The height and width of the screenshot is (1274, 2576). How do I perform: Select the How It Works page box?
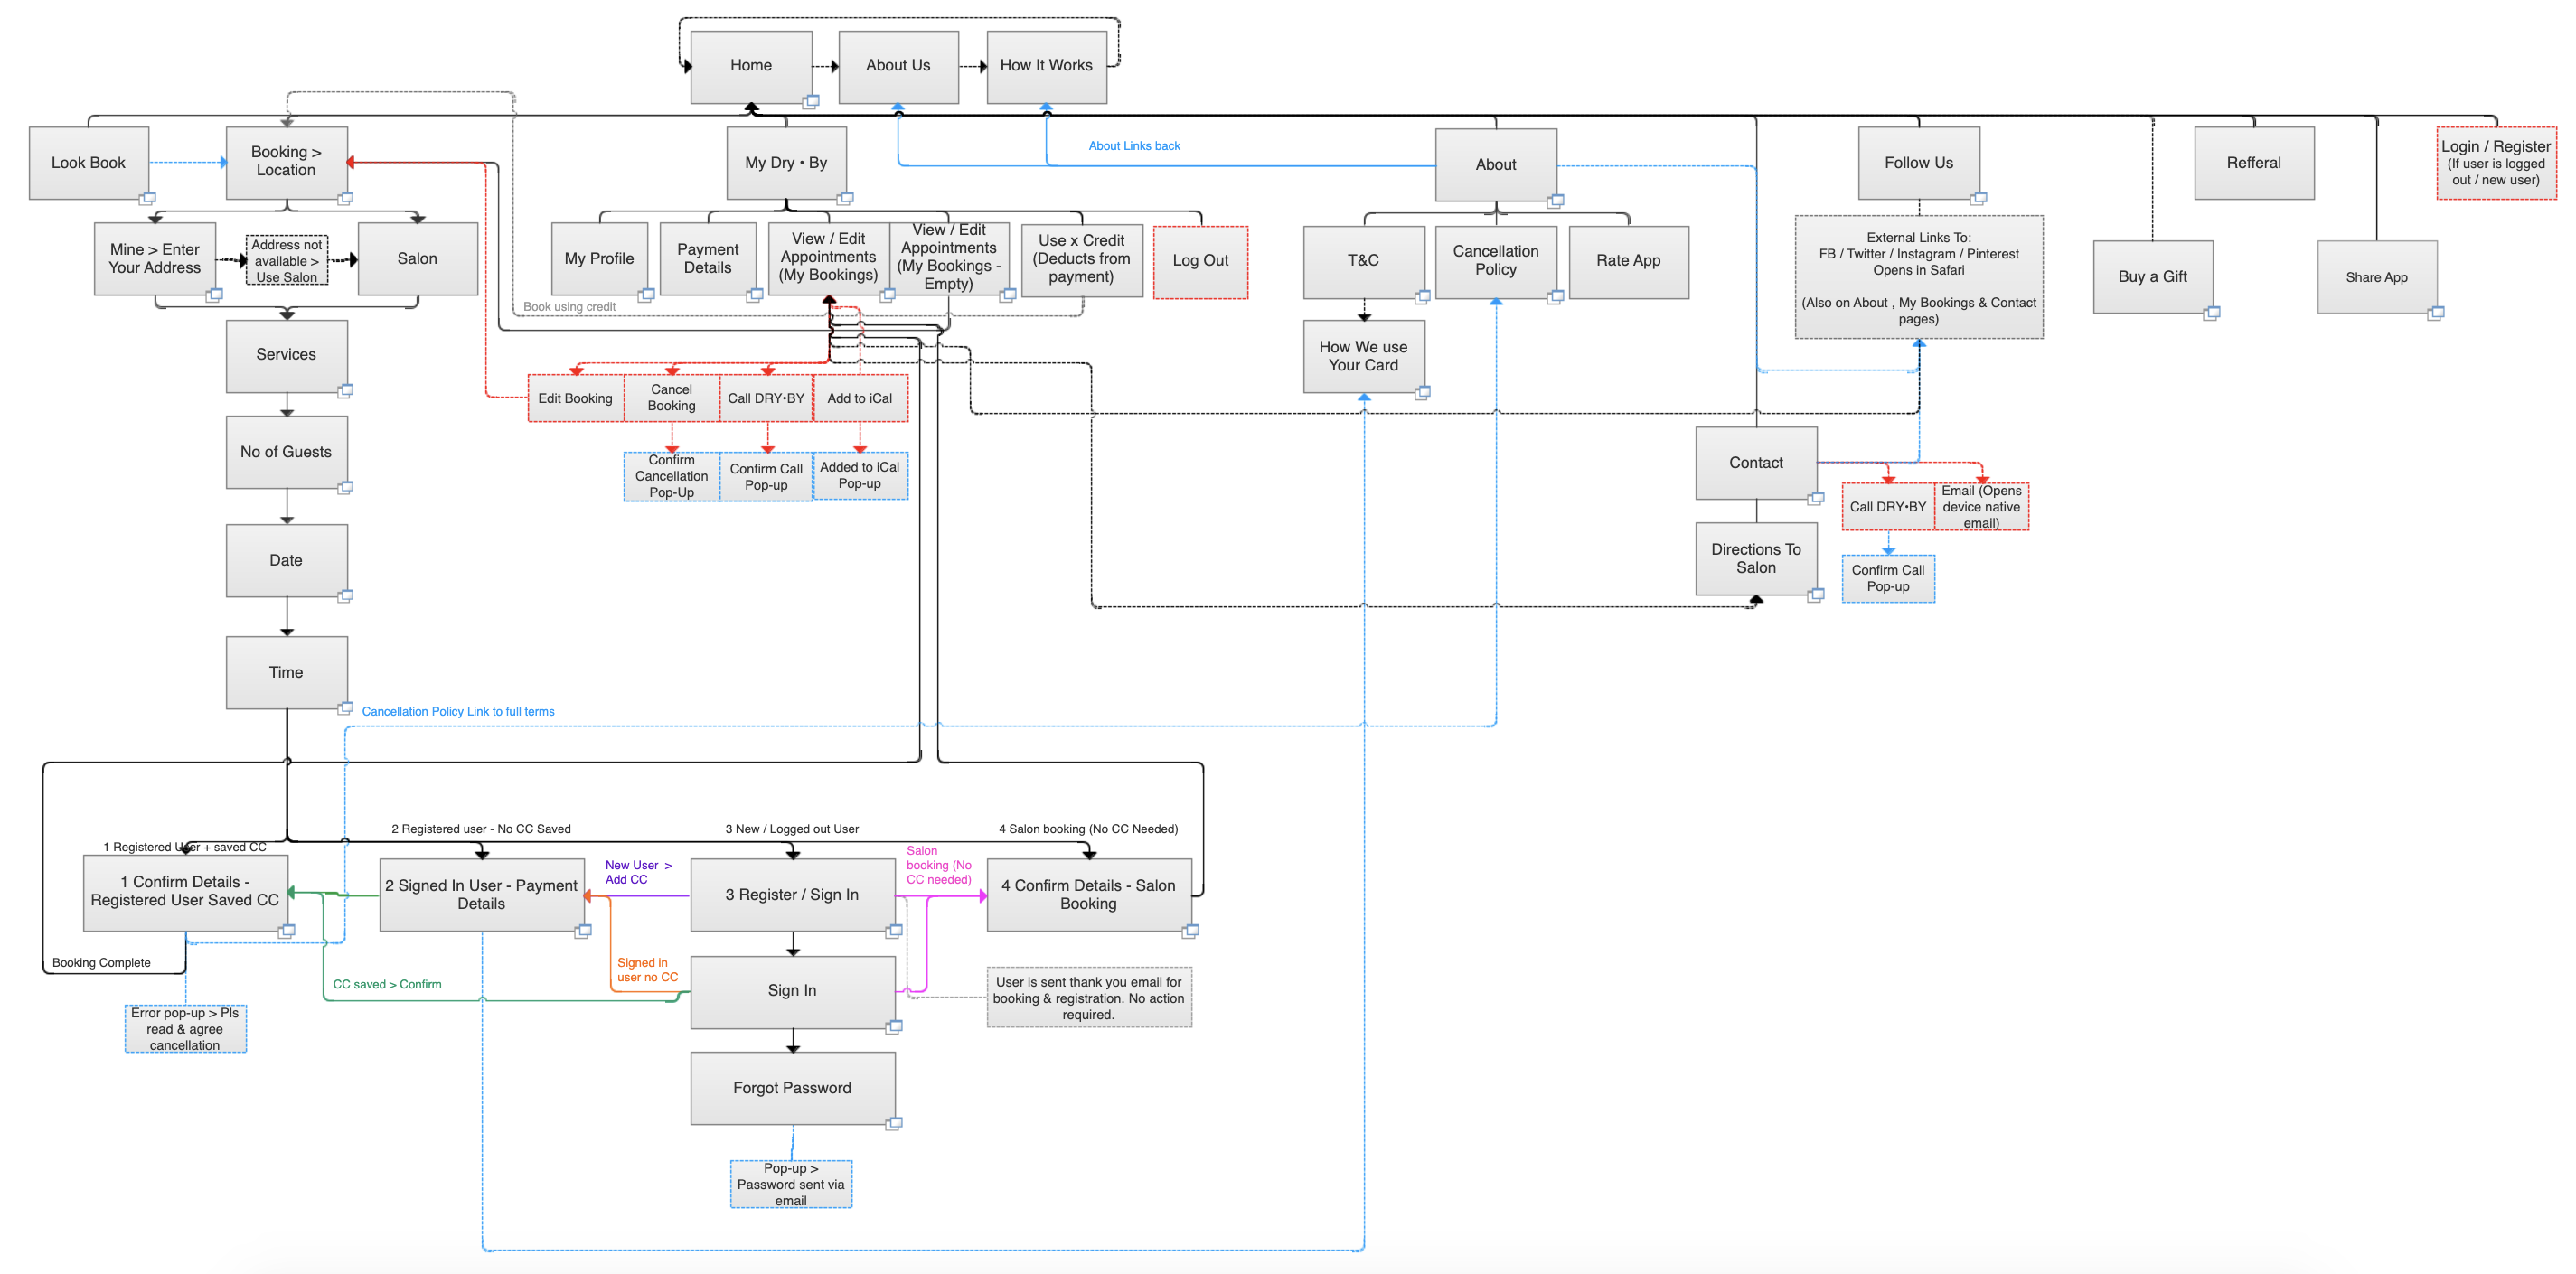click(x=1046, y=66)
